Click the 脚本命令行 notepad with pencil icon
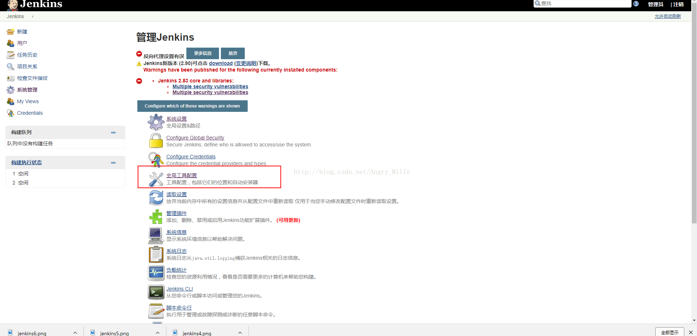The image size is (697, 336). pos(156,311)
